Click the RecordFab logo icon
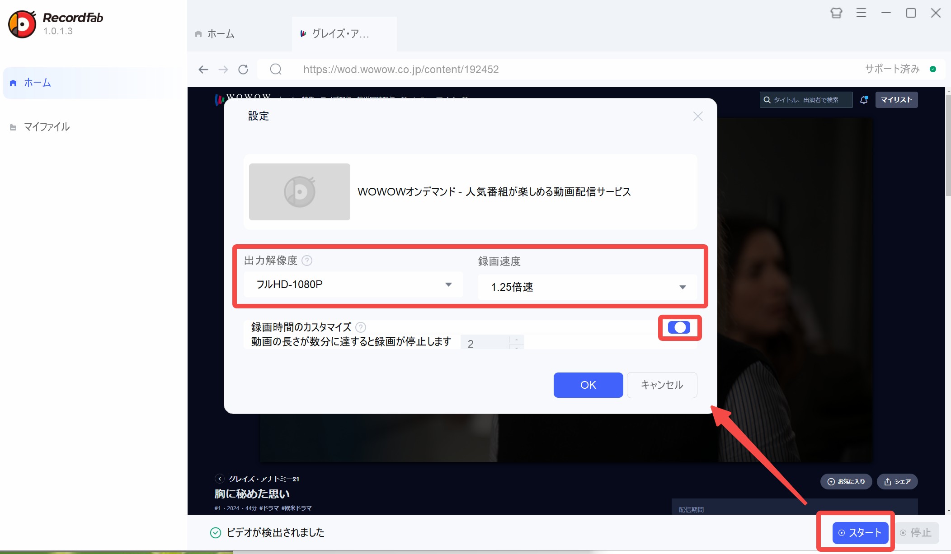 pyautogui.click(x=22, y=24)
